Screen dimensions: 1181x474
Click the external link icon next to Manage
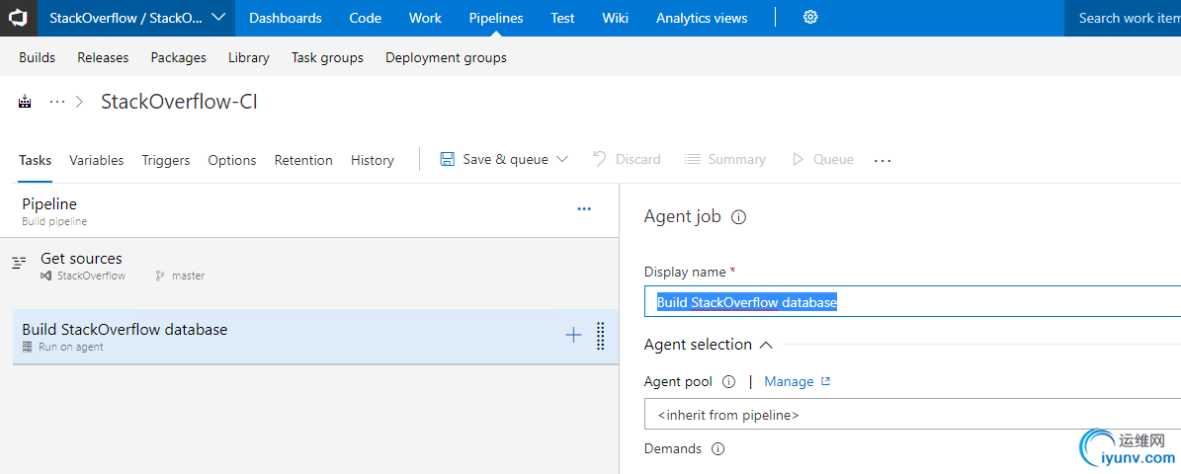pos(825,381)
